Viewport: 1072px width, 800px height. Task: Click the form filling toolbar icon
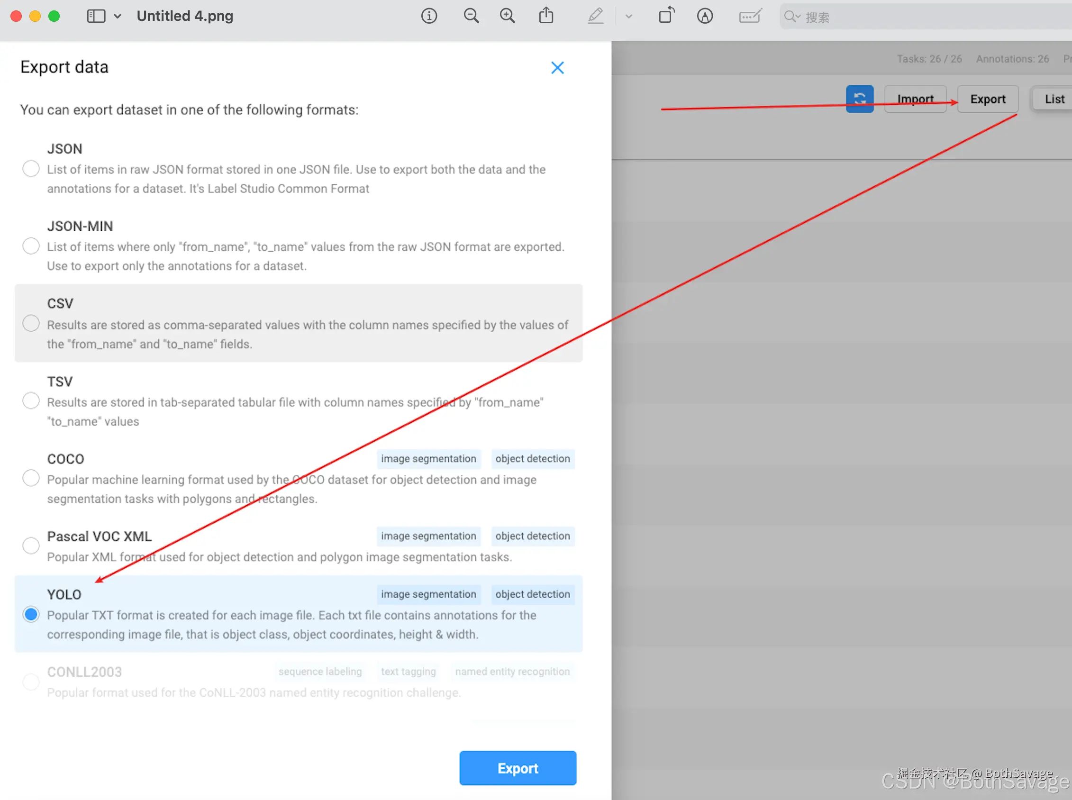[750, 16]
